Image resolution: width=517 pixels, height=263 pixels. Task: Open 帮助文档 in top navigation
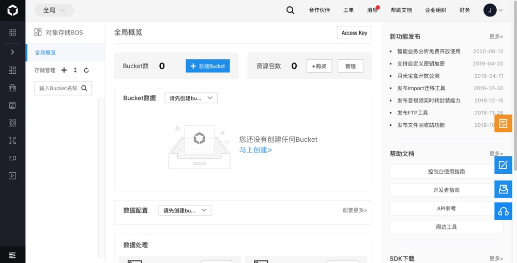click(401, 10)
